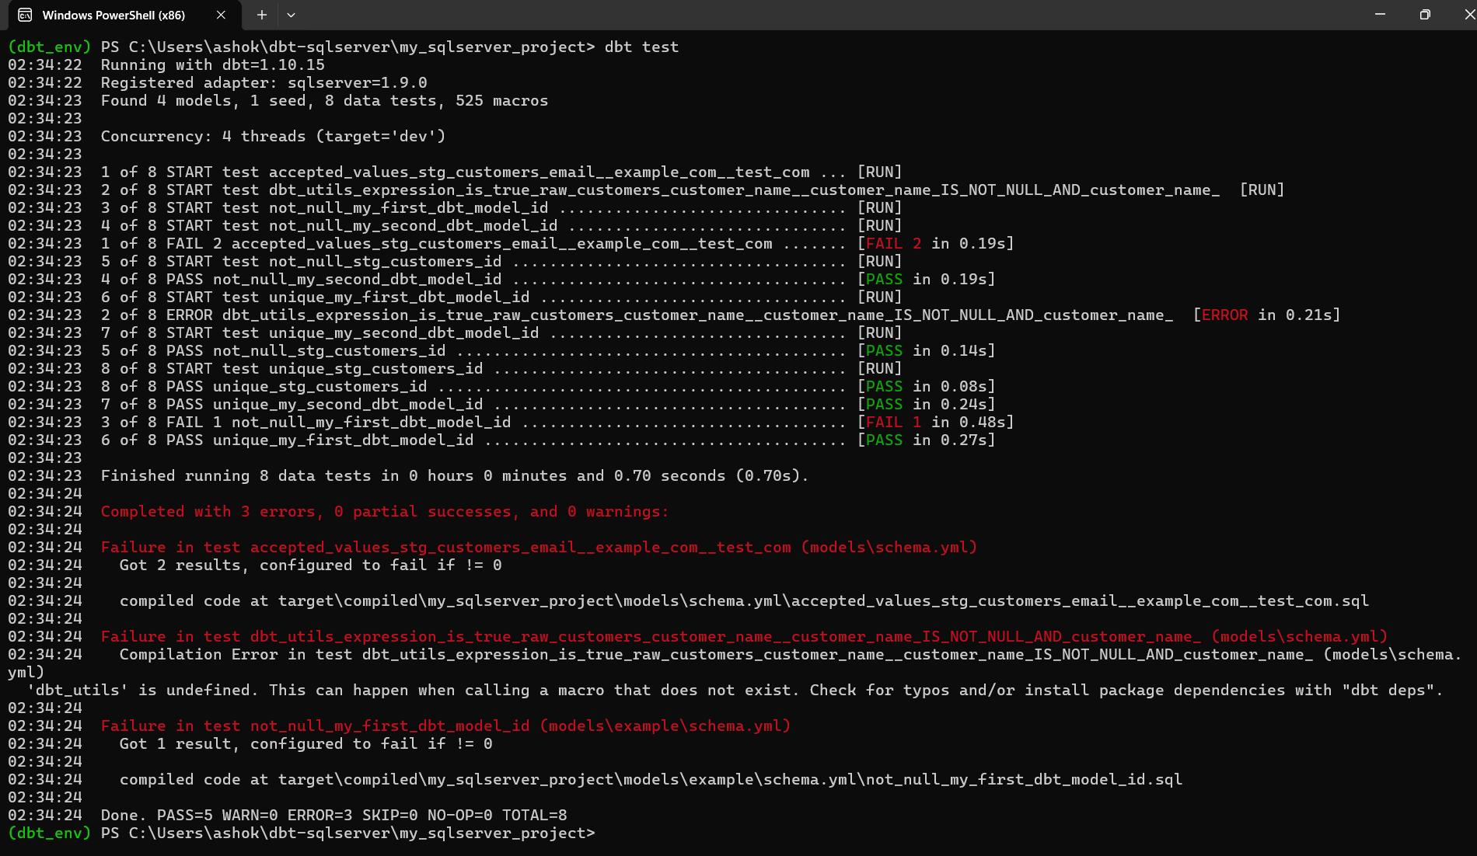Click '8 of 8 START test unique_stg_customers_id'

pos(292,368)
